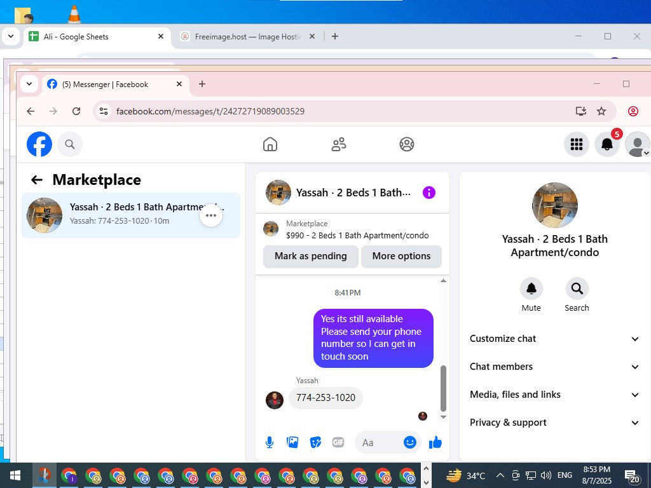This screenshot has height=488, width=651.
Task: View site information icon in address bar
Action: [104, 111]
